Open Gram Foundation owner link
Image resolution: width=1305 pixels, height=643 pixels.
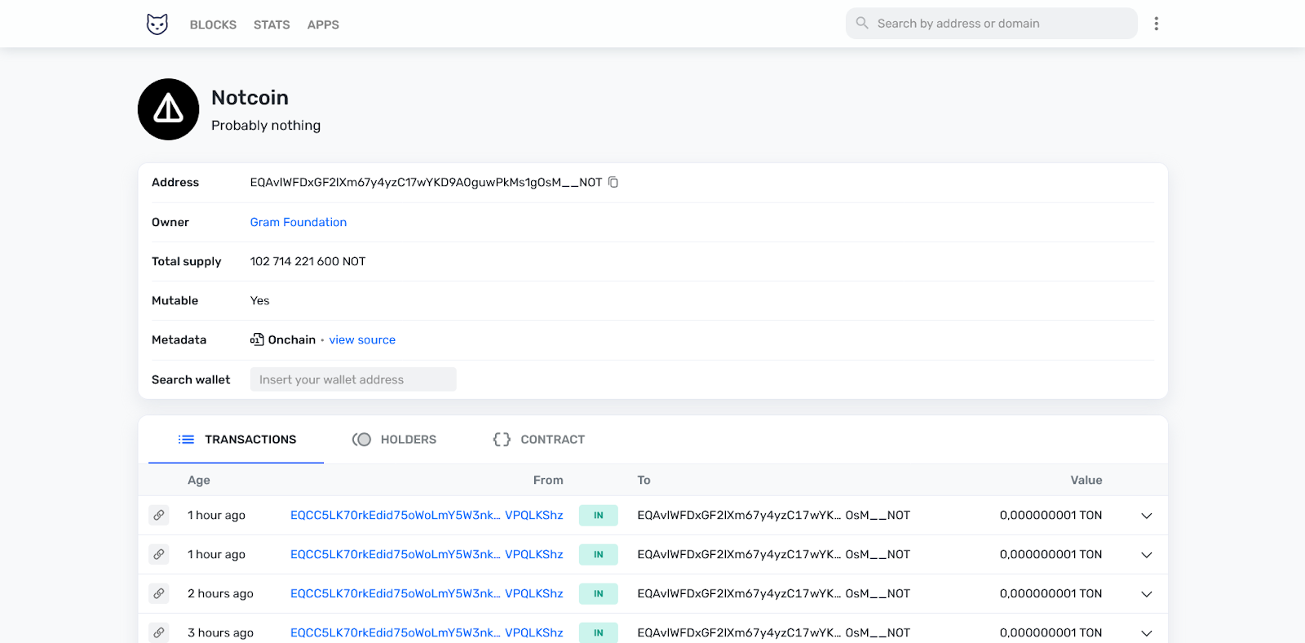point(298,222)
